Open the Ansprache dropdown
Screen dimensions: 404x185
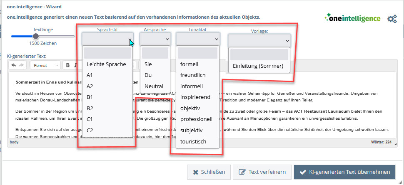coord(155,39)
